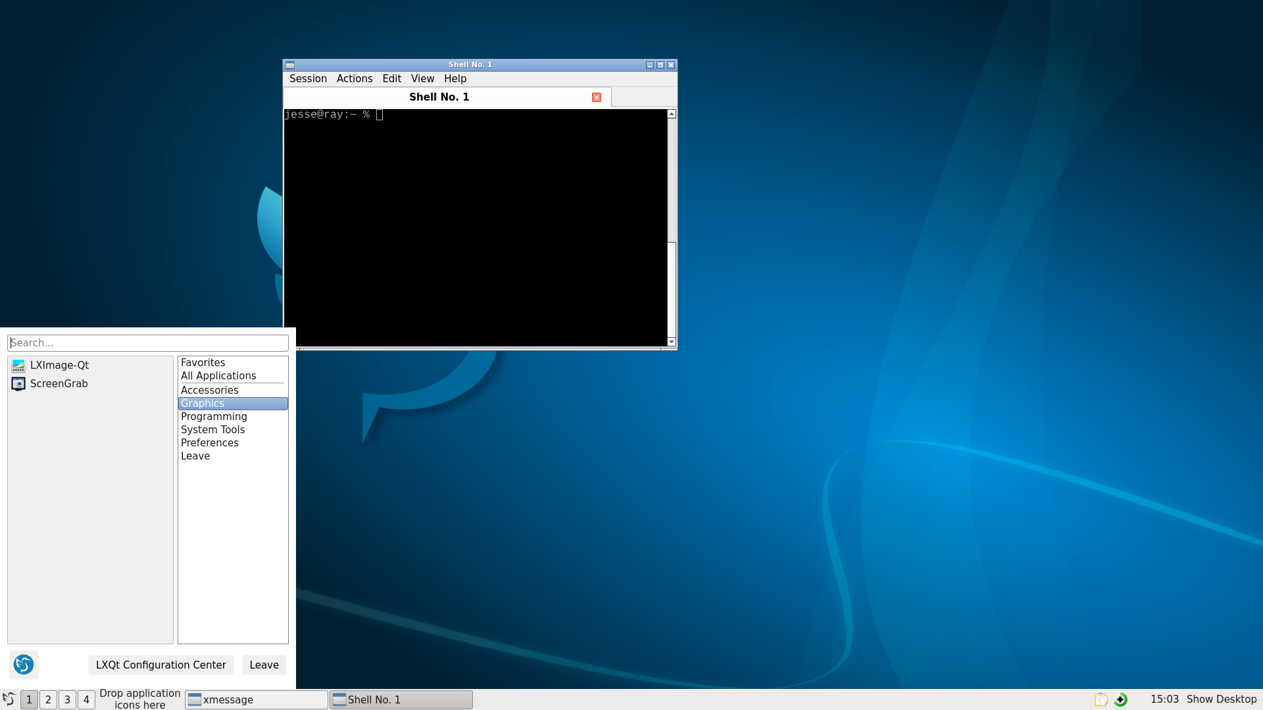Close the Shell No. 1 tab with the red X
Viewport: 1263px width, 710px height.
(597, 97)
